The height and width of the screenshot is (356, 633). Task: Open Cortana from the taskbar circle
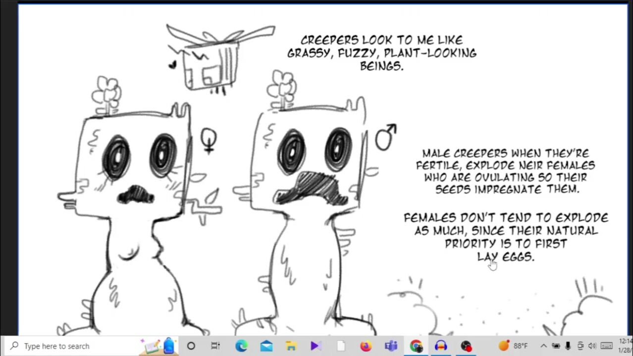click(191, 346)
